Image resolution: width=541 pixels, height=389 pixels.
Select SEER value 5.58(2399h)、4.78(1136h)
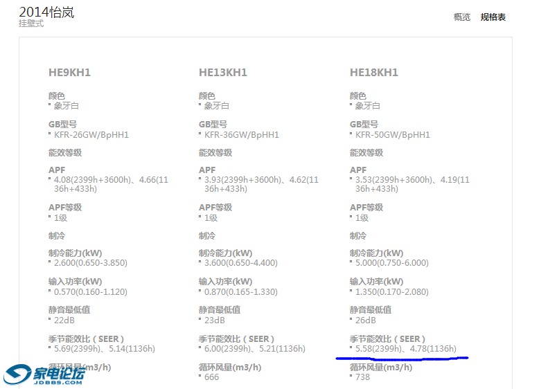tap(406, 349)
